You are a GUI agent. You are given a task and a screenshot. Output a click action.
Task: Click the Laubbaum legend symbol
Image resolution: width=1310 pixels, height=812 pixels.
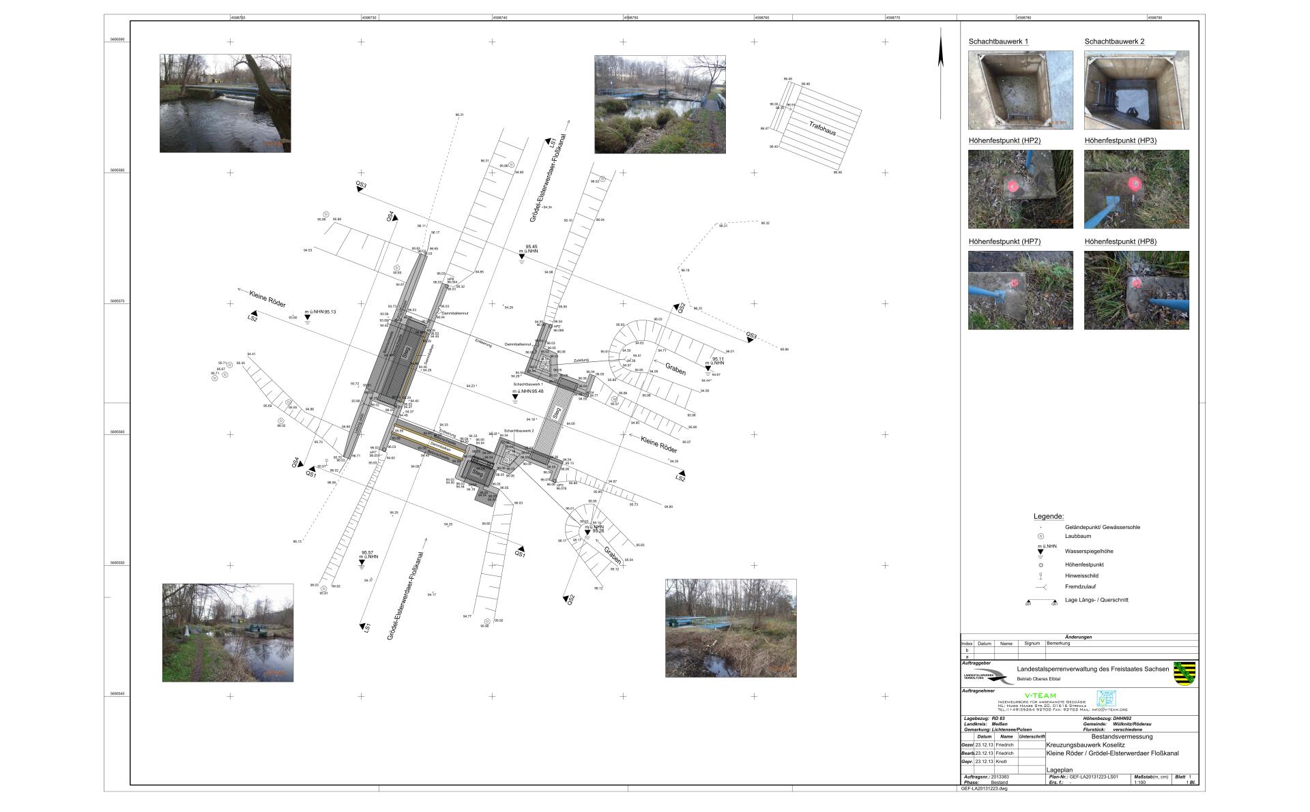[1040, 537]
